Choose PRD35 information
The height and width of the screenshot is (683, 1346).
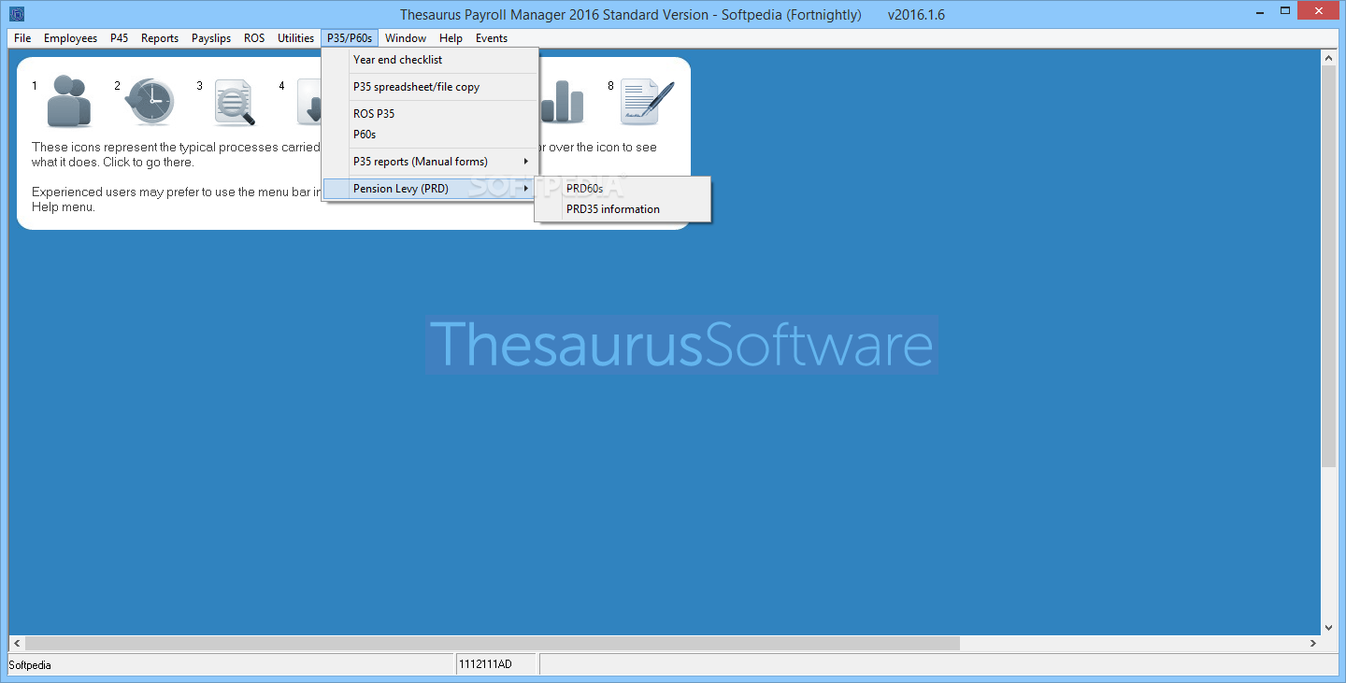(x=623, y=209)
